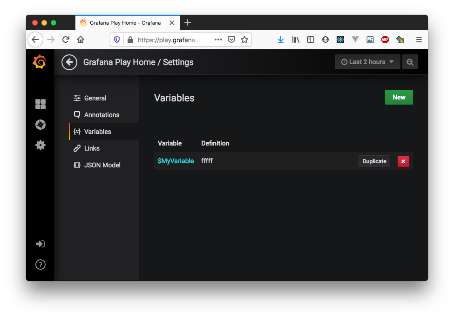Click the padlock site security icon

(x=130, y=40)
